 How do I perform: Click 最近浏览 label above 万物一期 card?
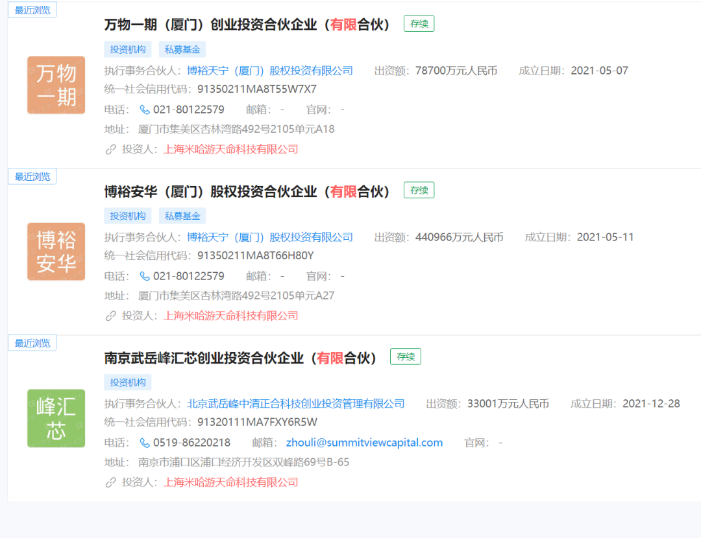tap(32, 10)
